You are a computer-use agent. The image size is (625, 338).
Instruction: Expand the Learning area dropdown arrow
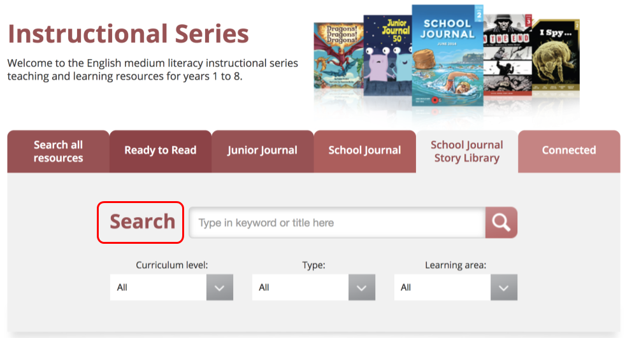(504, 287)
